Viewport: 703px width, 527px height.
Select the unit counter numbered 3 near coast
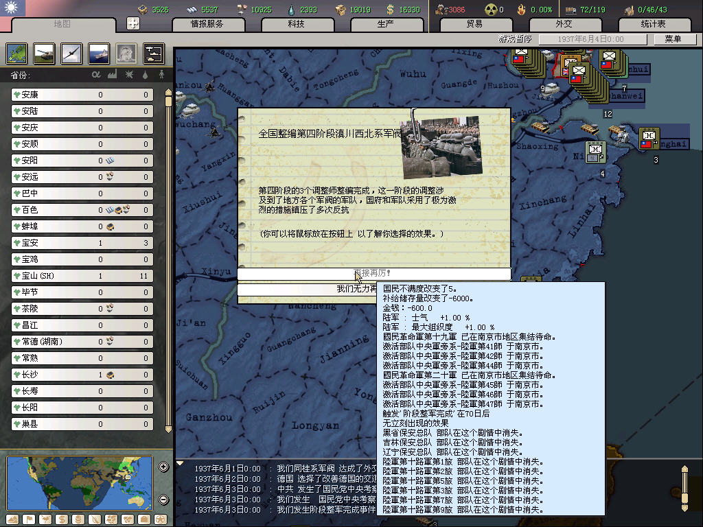click(649, 138)
